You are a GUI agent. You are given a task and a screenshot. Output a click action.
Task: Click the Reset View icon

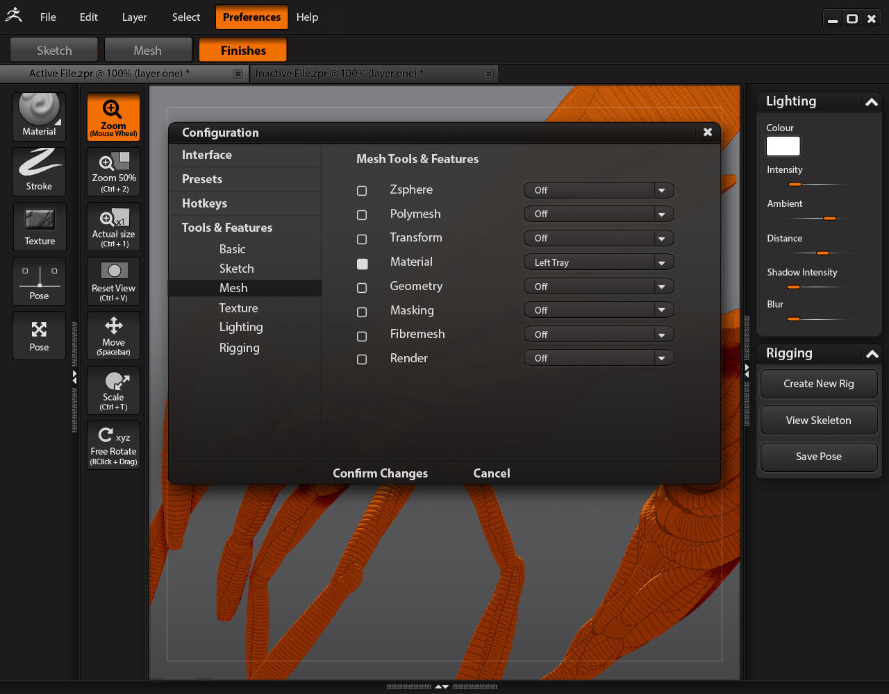tap(113, 280)
